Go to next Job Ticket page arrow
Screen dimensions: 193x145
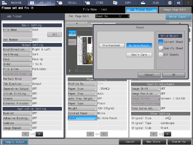[39, 134]
